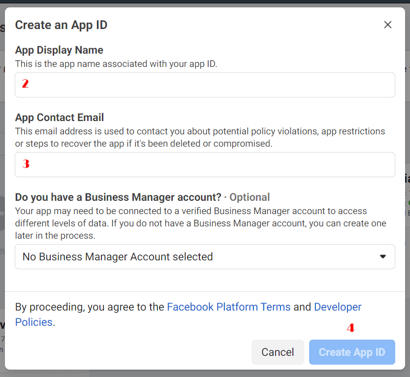Click the App Display Name label
410x377 pixels.
click(59, 50)
